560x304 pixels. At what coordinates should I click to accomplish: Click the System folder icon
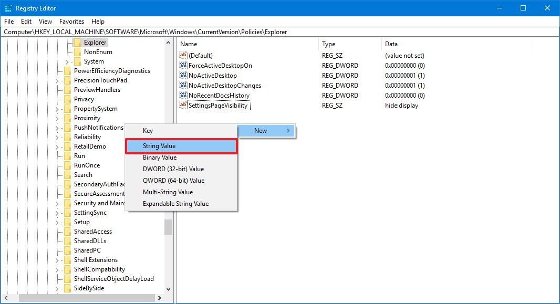click(x=77, y=61)
